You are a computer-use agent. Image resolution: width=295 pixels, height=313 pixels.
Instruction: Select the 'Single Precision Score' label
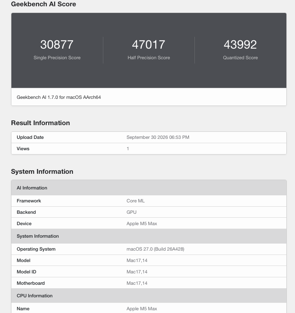[x=57, y=58]
